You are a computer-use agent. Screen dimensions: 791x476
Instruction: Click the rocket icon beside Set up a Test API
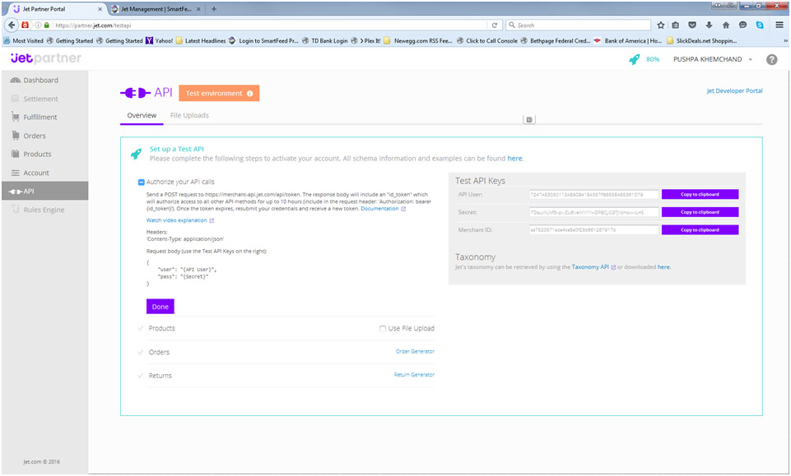pos(136,154)
